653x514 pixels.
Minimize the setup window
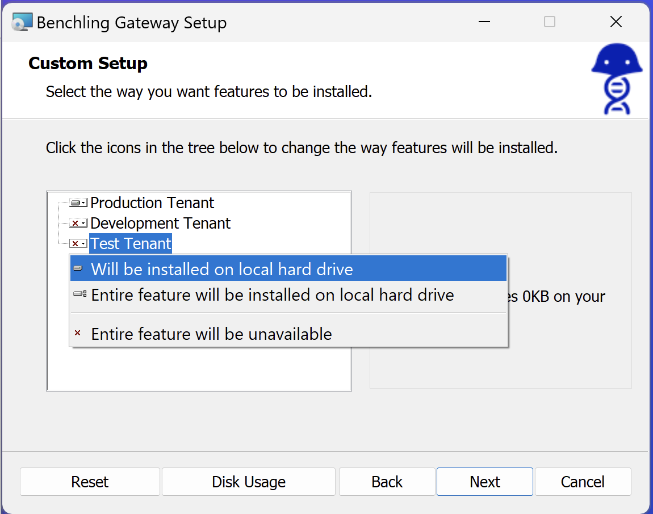coord(484,22)
